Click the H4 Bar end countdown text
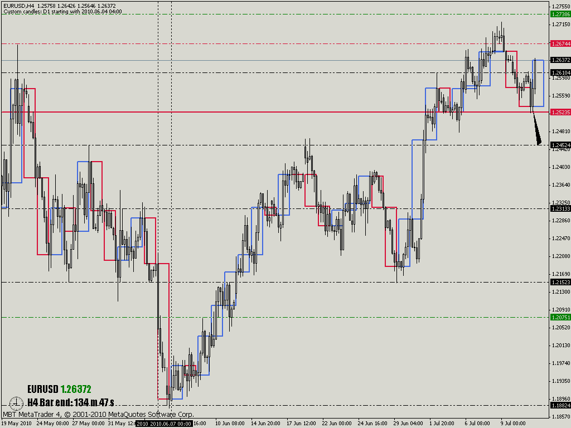Screen dimensions: 571x428 pos(71,402)
